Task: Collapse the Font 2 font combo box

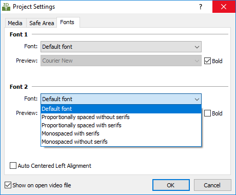Action: (x=121, y=99)
